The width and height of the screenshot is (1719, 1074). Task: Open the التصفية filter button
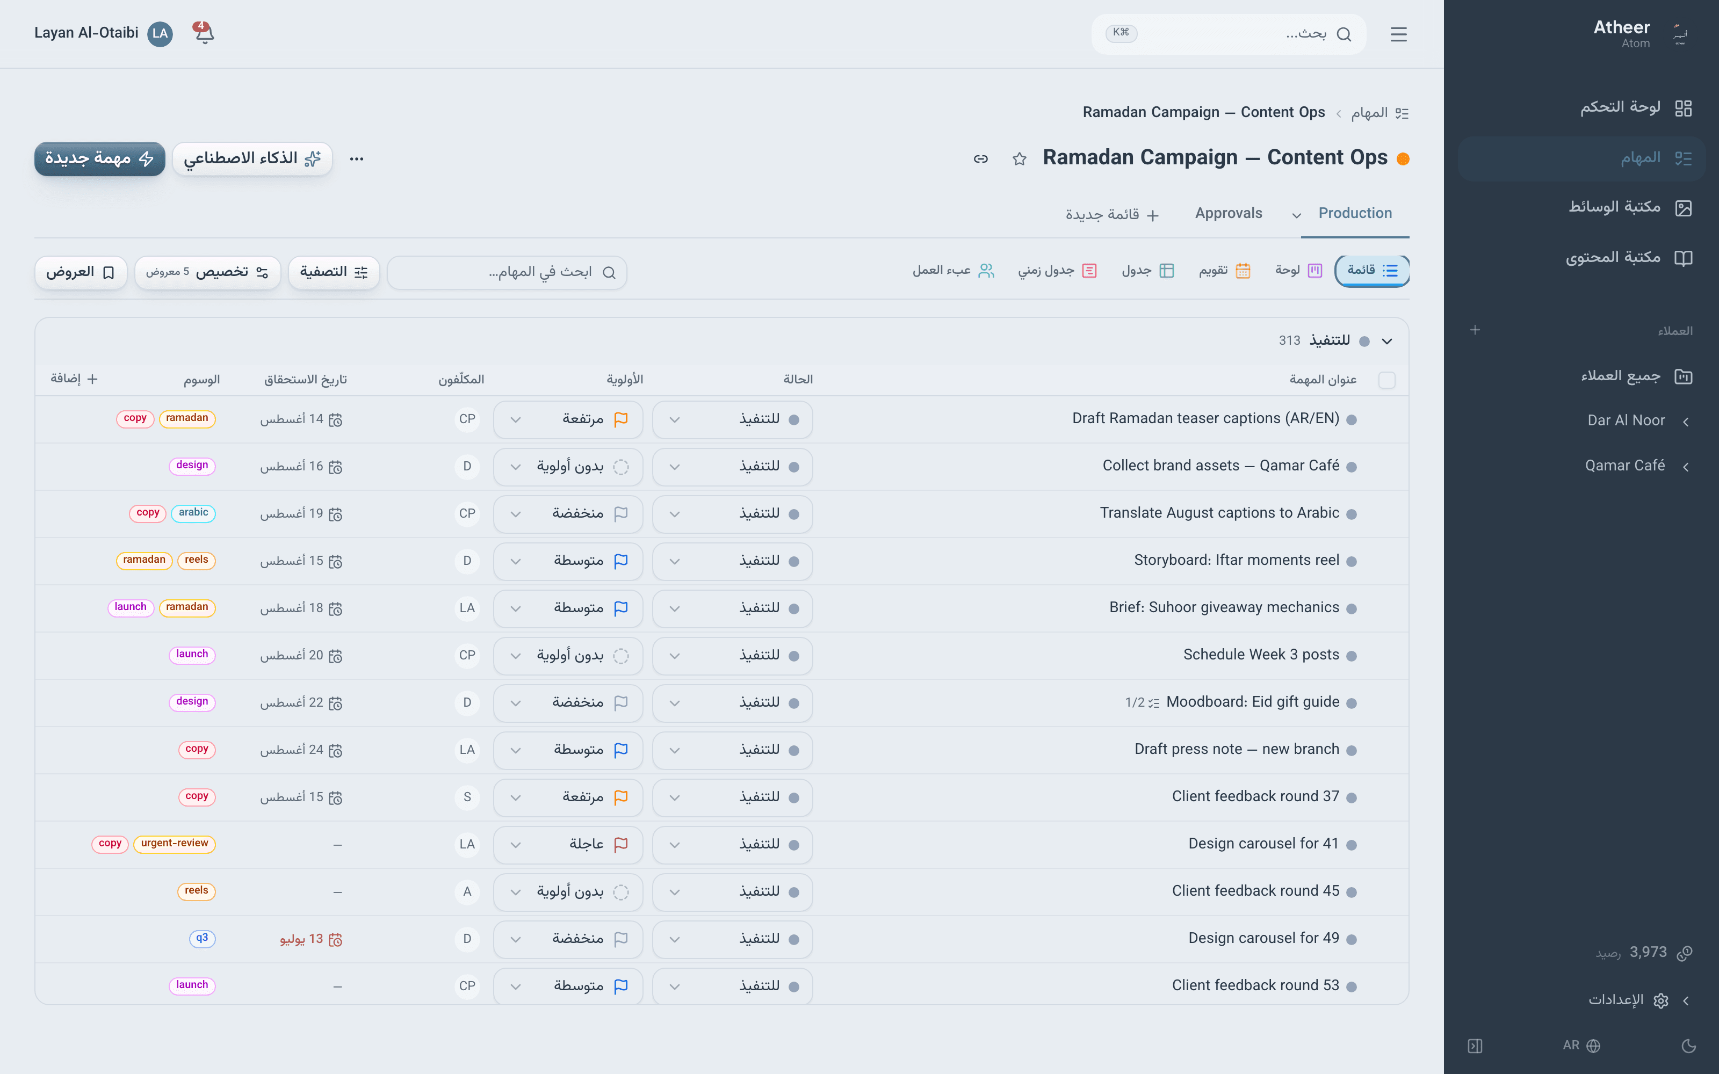334,272
